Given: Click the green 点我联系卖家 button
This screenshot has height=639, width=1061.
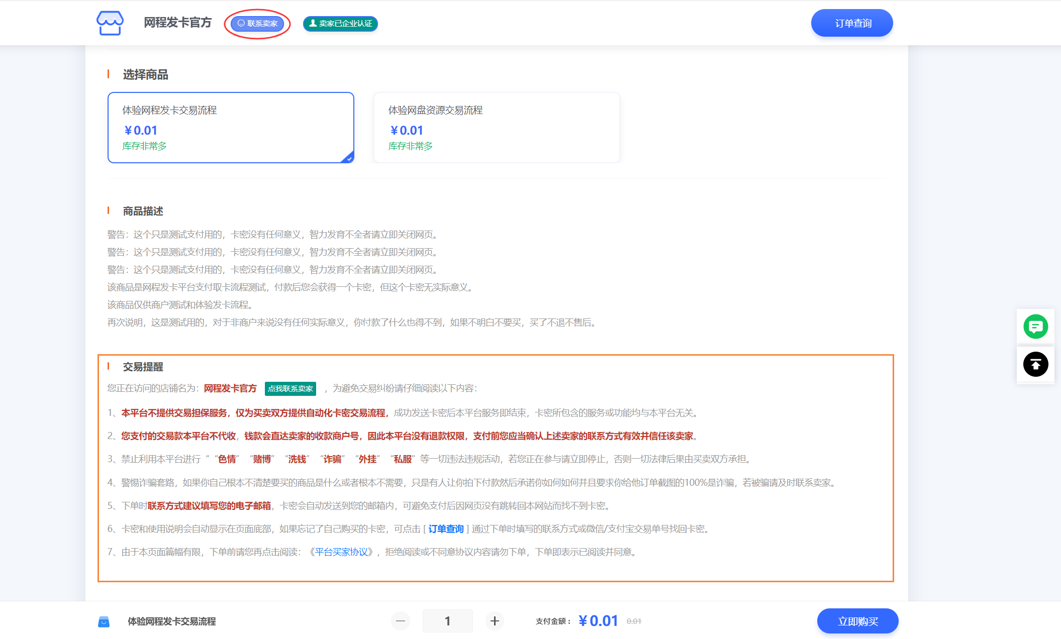Looking at the screenshot, I should [290, 389].
